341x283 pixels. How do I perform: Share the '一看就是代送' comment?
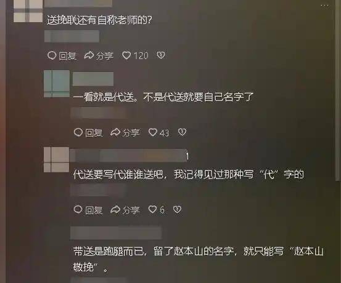tap(125, 133)
